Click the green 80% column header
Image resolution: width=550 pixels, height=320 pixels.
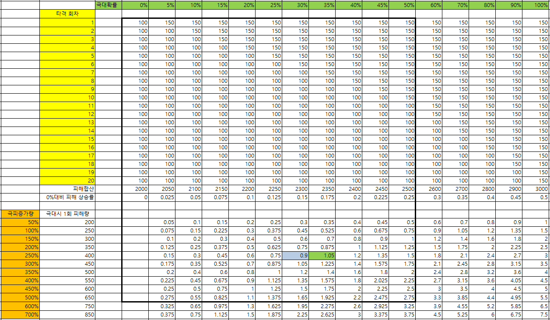tap(482, 5)
